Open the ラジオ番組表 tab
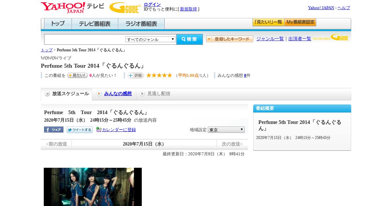Image resolution: width=392 pixels, height=206 pixels. click(x=141, y=24)
